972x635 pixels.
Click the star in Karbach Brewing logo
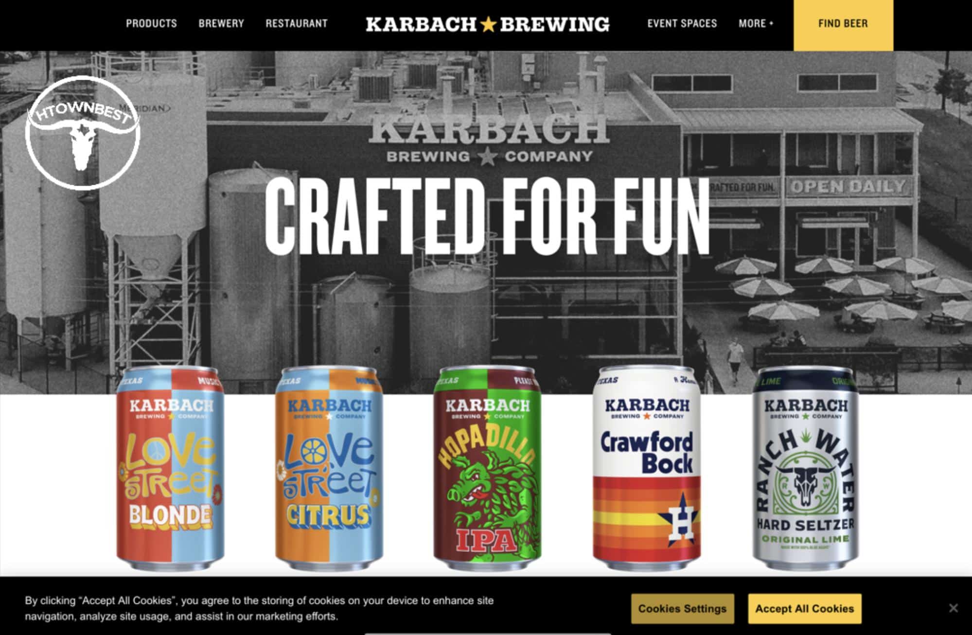click(488, 24)
